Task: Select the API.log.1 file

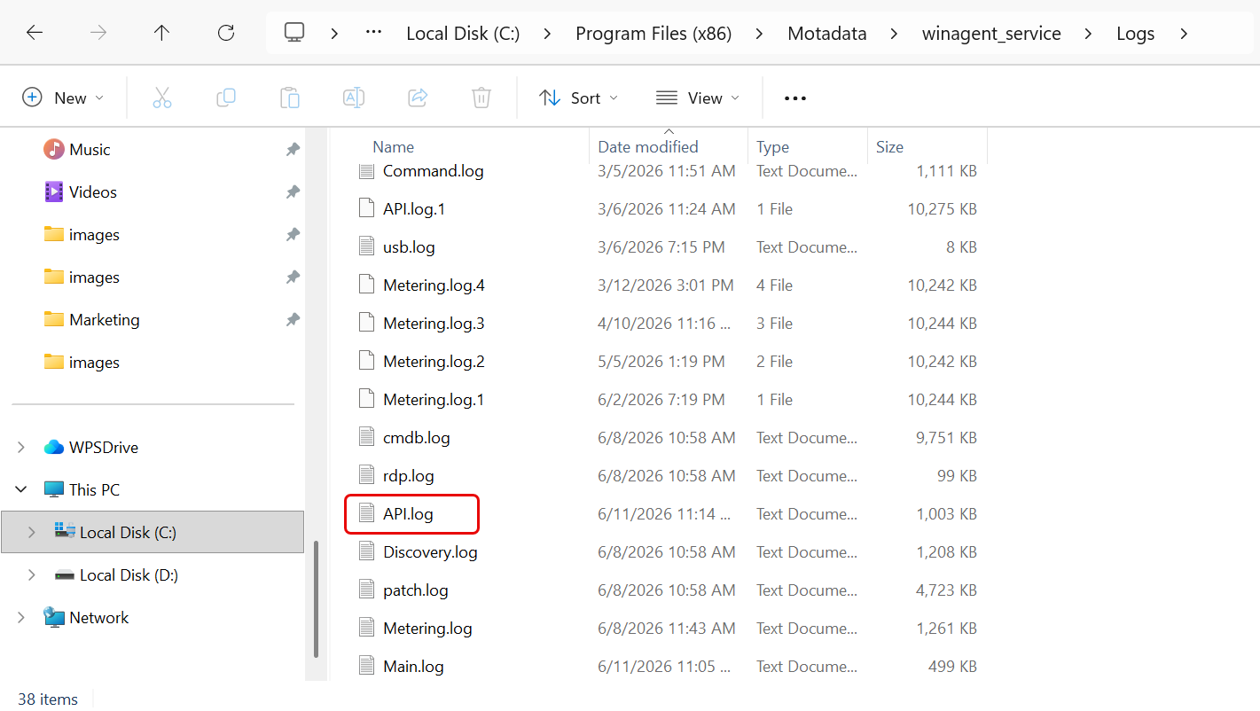Action: coord(414,209)
